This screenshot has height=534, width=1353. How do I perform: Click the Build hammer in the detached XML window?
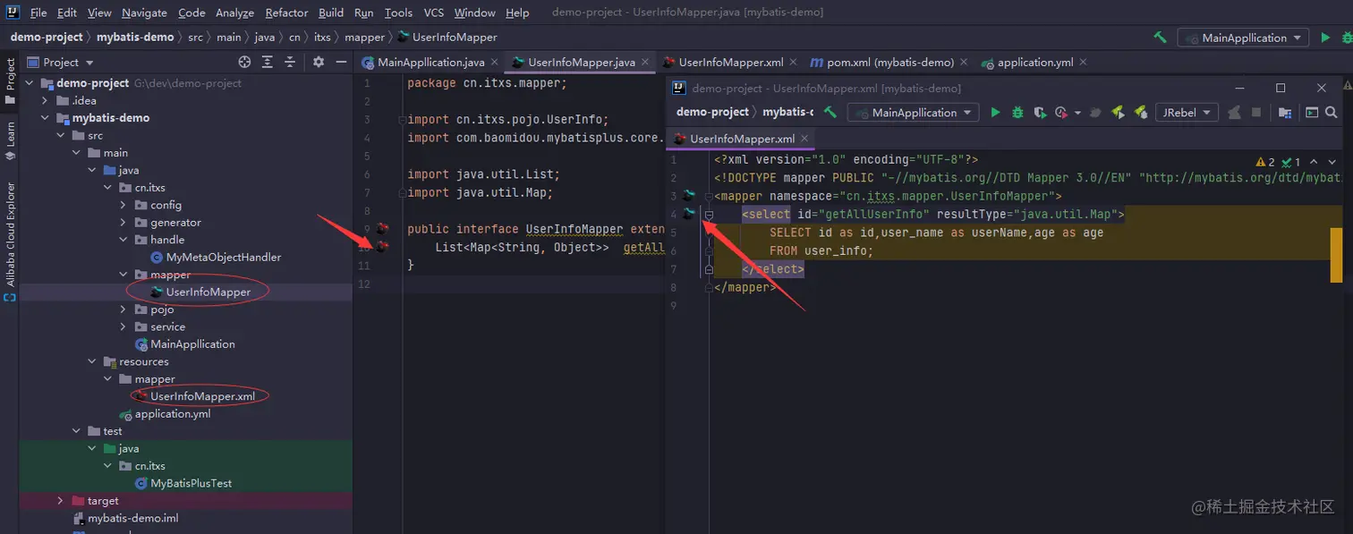pyautogui.click(x=830, y=113)
